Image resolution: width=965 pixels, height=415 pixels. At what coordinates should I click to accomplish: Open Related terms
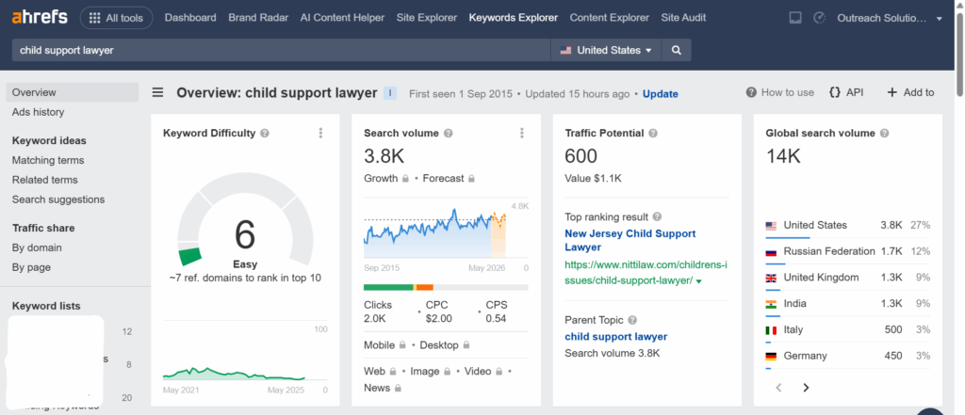45,180
